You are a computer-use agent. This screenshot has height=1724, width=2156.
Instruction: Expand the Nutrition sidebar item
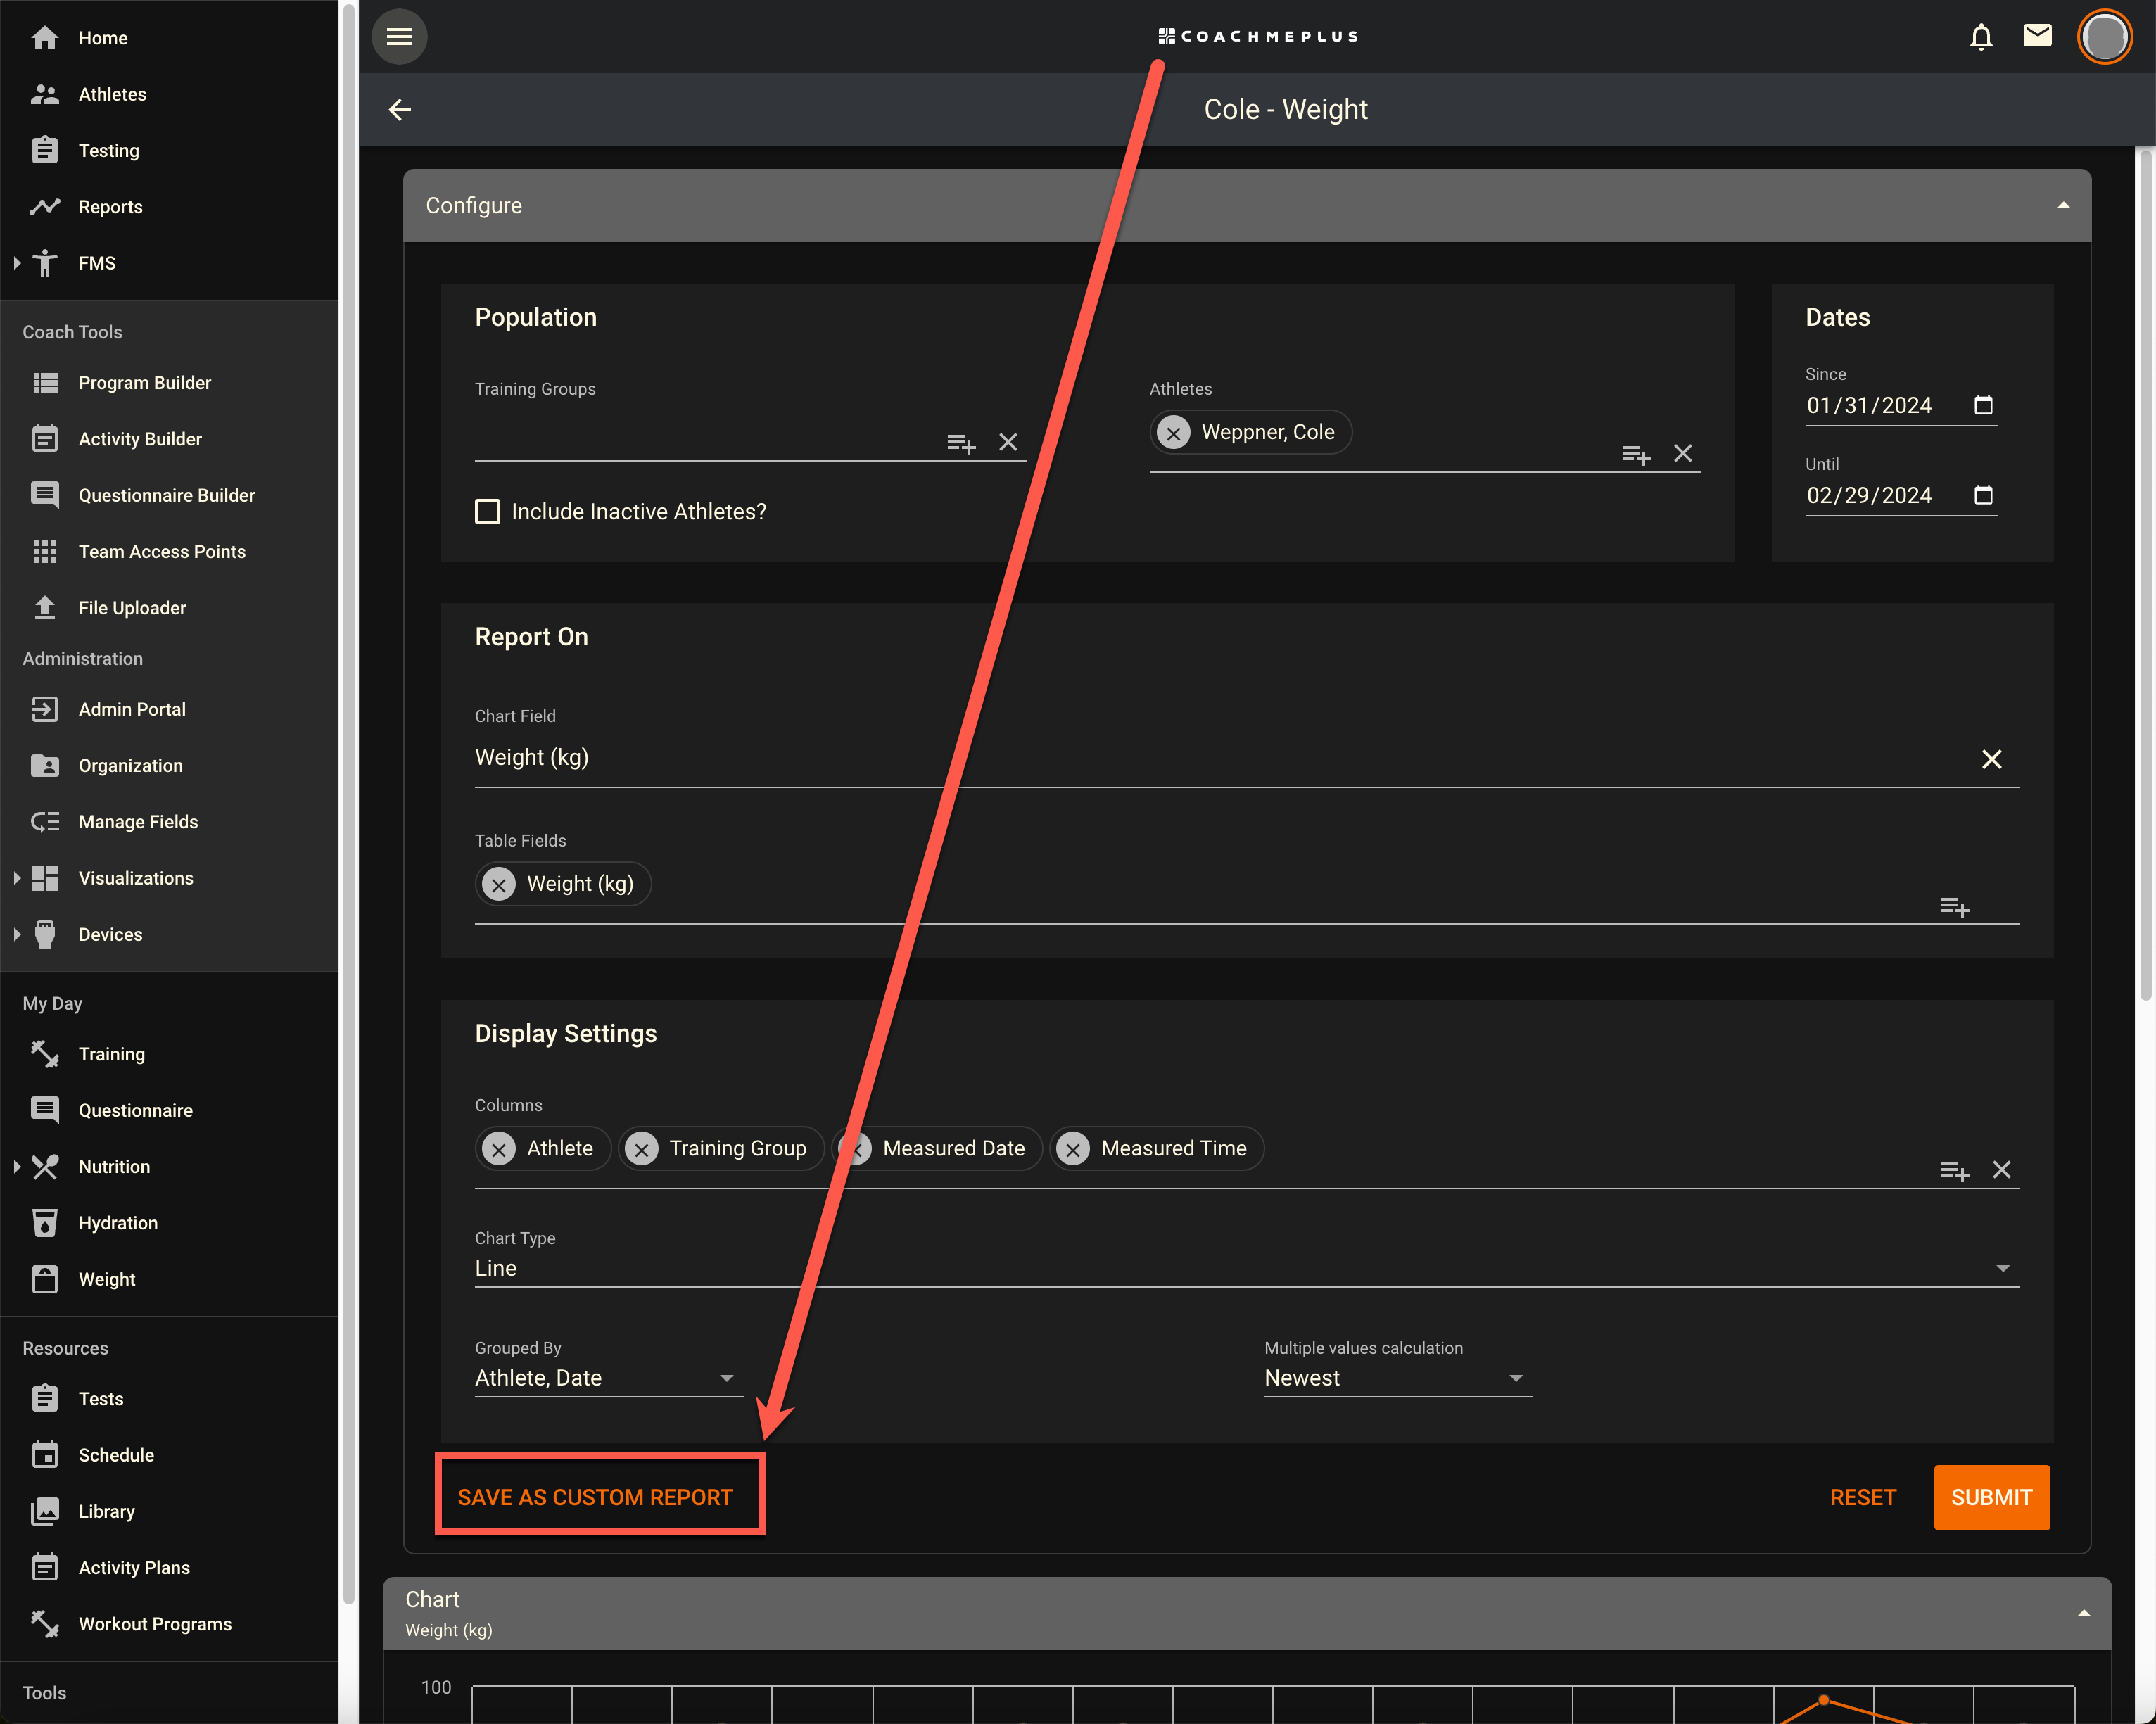click(x=17, y=1166)
